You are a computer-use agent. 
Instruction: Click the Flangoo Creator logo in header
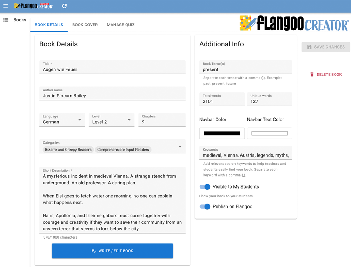click(34, 6)
